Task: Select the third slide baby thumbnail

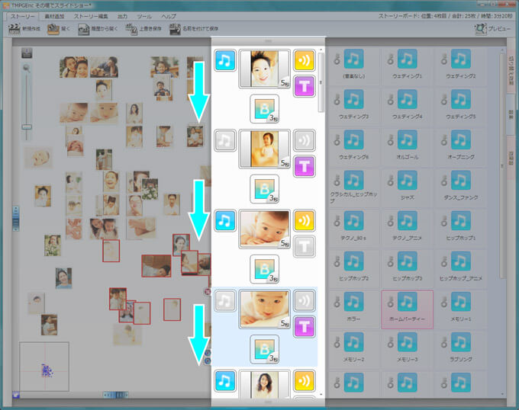Action: click(x=264, y=229)
